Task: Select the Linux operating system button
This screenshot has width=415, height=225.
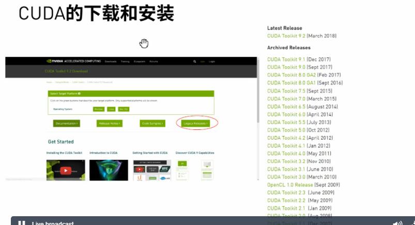Action: pos(111,109)
